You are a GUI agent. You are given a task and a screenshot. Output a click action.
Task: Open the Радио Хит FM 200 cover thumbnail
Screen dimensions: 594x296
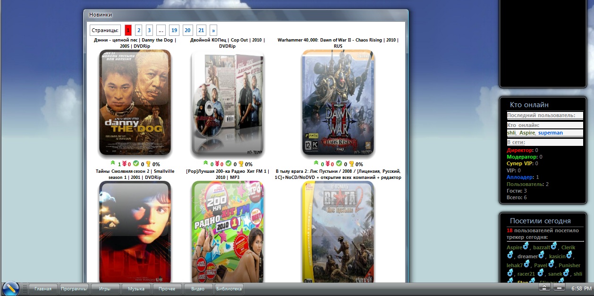coord(228,232)
